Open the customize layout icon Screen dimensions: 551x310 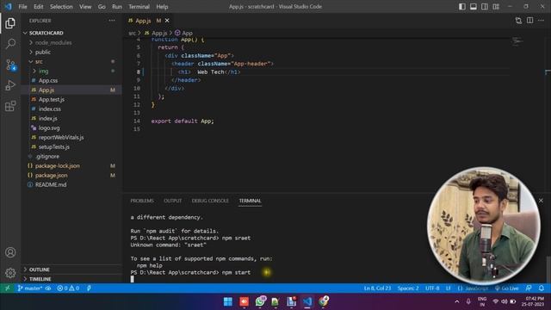(x=496, y=7)
